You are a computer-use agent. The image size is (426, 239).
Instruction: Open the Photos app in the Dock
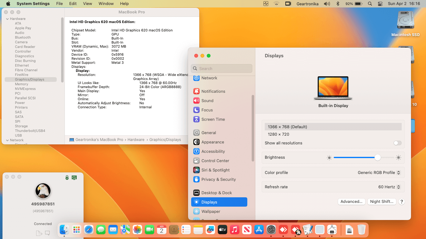point(137,230)
